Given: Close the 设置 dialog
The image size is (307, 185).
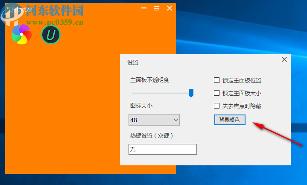Looking at the screenshot, I should (x=284, y=59).
